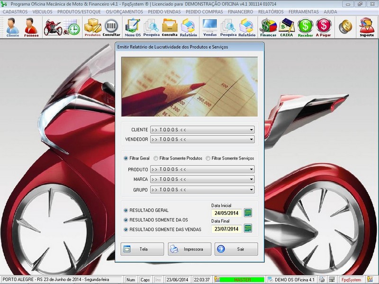The height and width of the screenshot is (284, 379).
Task: Select Filtrar Somente Produtos option
Action: pyautogui.click(x=156, y=158)
